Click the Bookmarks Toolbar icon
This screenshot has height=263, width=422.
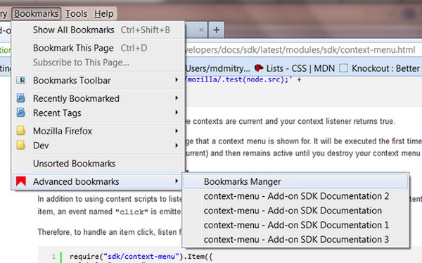click(x=20, y=80)
